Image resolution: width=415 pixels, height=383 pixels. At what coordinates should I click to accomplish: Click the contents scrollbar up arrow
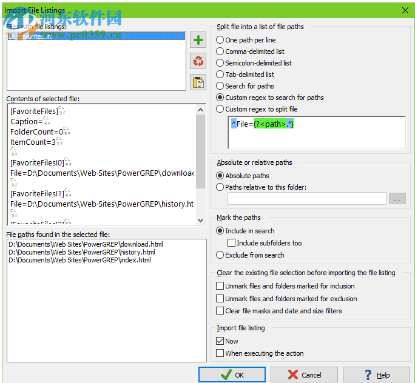click(200, 110)
